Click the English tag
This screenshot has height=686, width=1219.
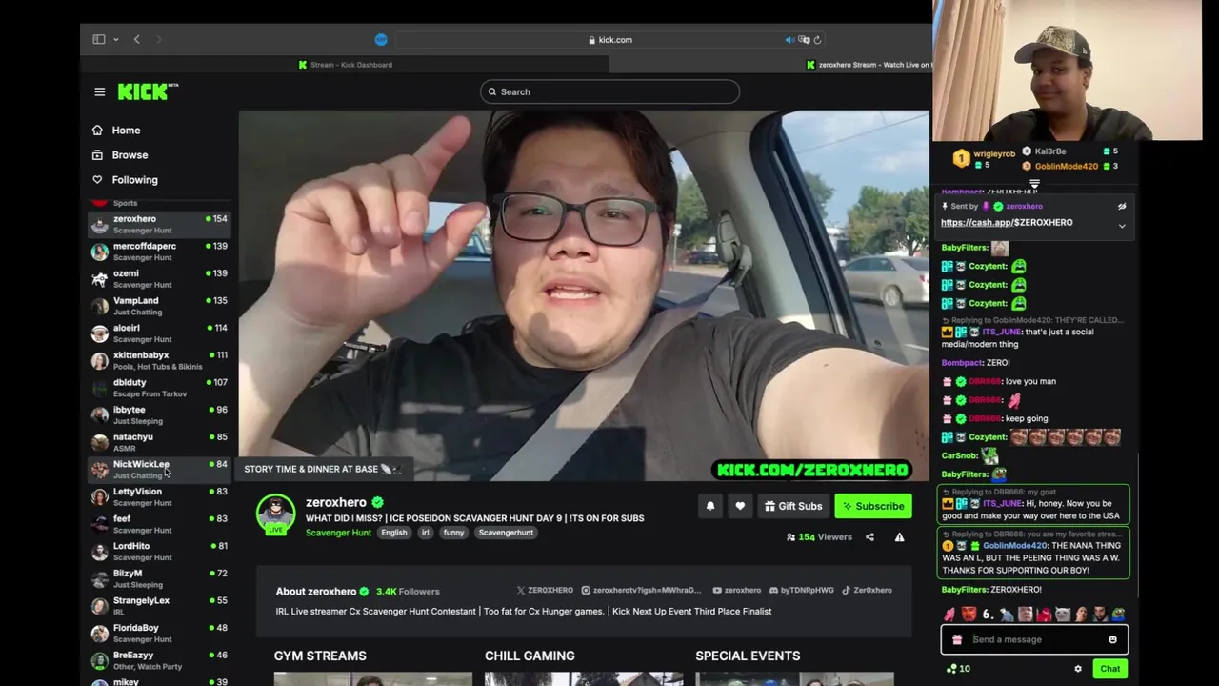393,533
